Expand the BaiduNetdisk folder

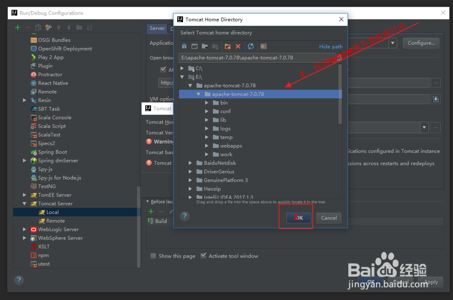(190, 163)
